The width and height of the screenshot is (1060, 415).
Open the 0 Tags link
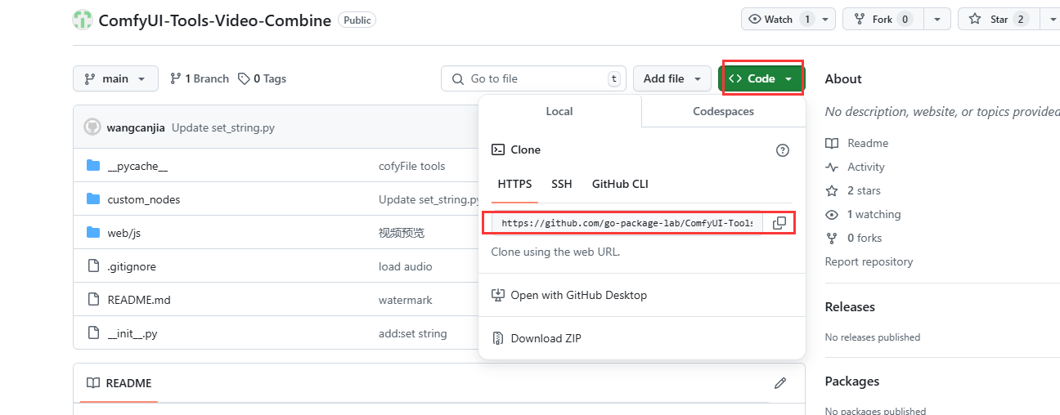262,78
